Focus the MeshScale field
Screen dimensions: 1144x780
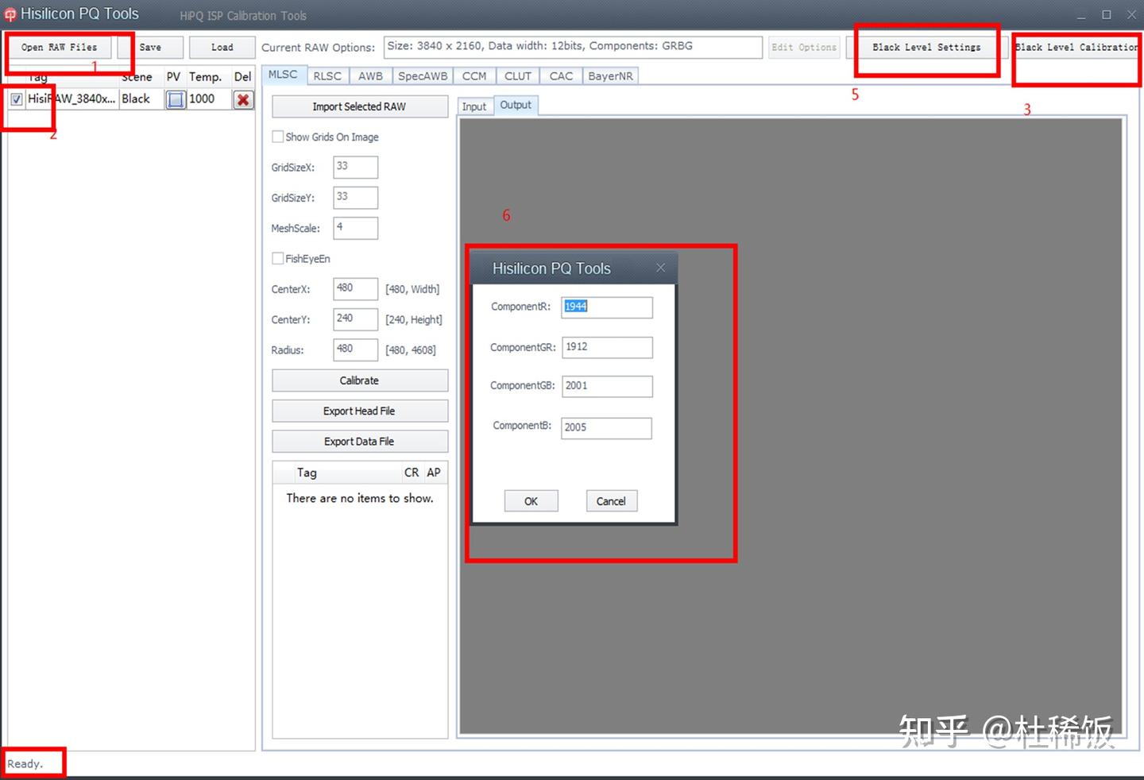pyautogui.click(x=355, y=228)
